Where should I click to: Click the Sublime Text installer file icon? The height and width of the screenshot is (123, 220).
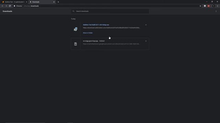coord(76,29)
